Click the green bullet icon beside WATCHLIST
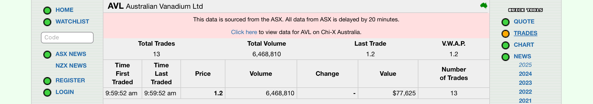The image size is (593, 104). pos(47,22)
